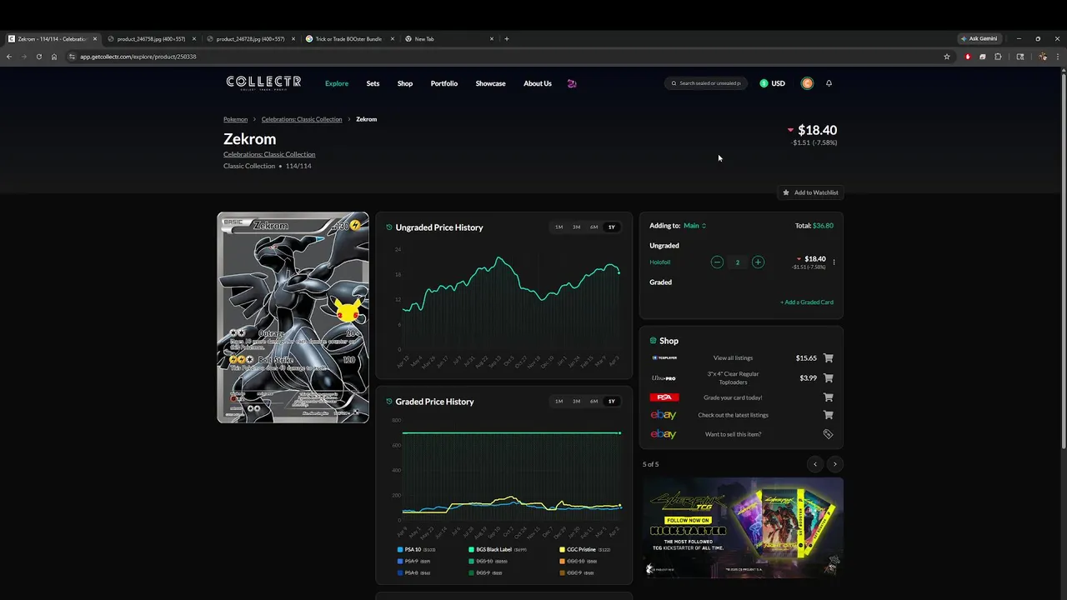The image size is (1067, 600).
Task: Open Holofoil row three-dot options menu
Action: (x=834, y=262)
